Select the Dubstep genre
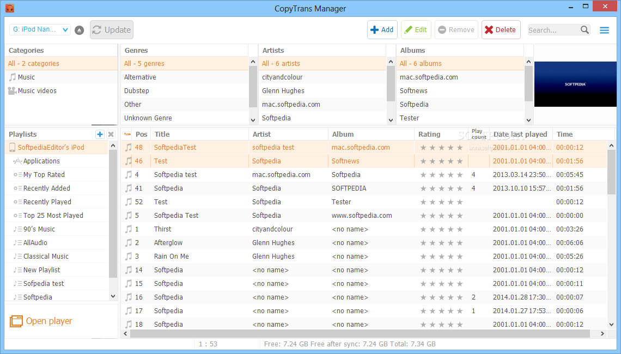Image resolution: width=621 pixels, height=354 pixels. (x=185, y=90)
